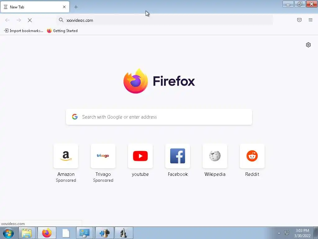This screenshot has width=318, height=239.
Task: Open the Save to Pocket icon
Action: coord(299,20)
